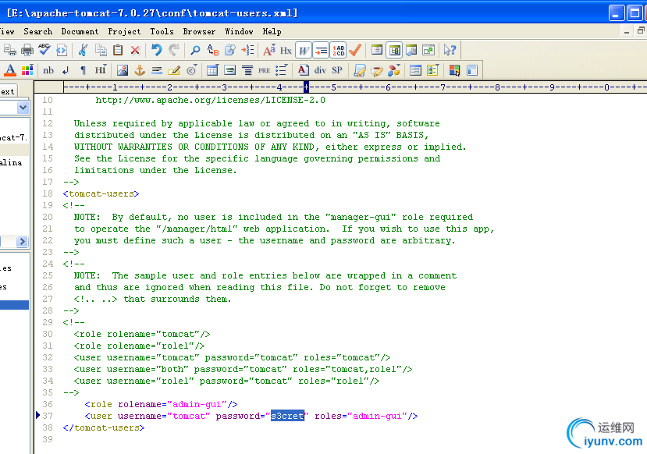Open the bulleted list dropdown
Image resolution: width=647 pixels, height=454 pixels.
point(282,70)
